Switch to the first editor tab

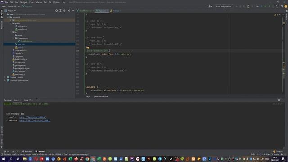(x=85, y=11)
